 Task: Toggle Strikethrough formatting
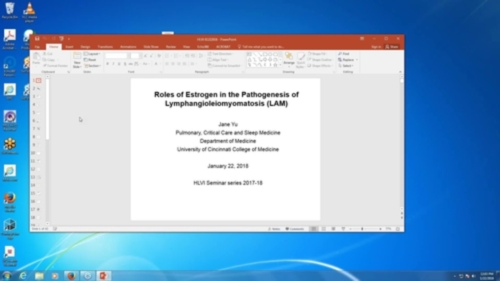point(131,64)
